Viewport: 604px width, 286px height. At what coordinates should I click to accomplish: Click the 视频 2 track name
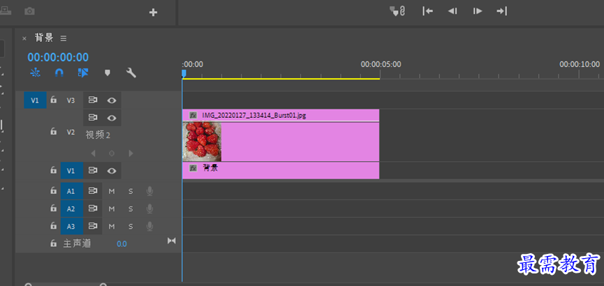point(98,135)
